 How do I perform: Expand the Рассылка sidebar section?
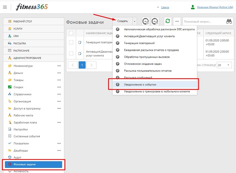34,43
